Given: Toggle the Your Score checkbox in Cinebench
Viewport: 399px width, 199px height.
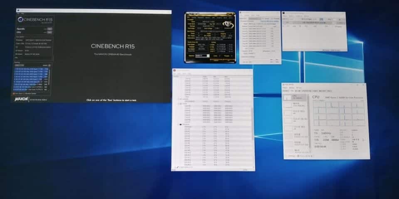Looking at the screenshot, I should pyautogui.click(x=14, y=94).
